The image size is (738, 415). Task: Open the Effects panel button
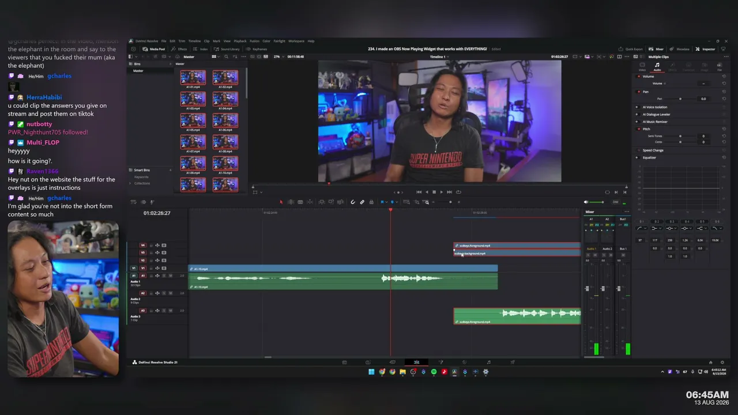click(179, 49)
